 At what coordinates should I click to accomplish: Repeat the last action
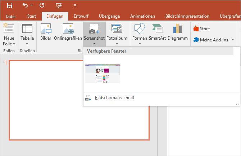click(x=42, y=5)
